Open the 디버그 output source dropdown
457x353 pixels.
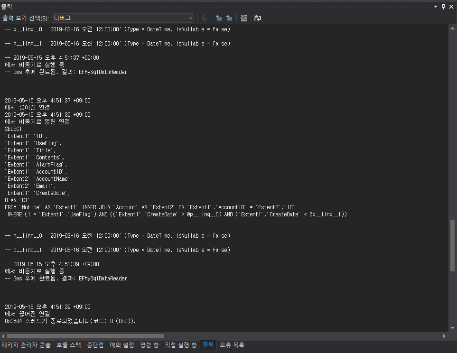pos(191,18)
